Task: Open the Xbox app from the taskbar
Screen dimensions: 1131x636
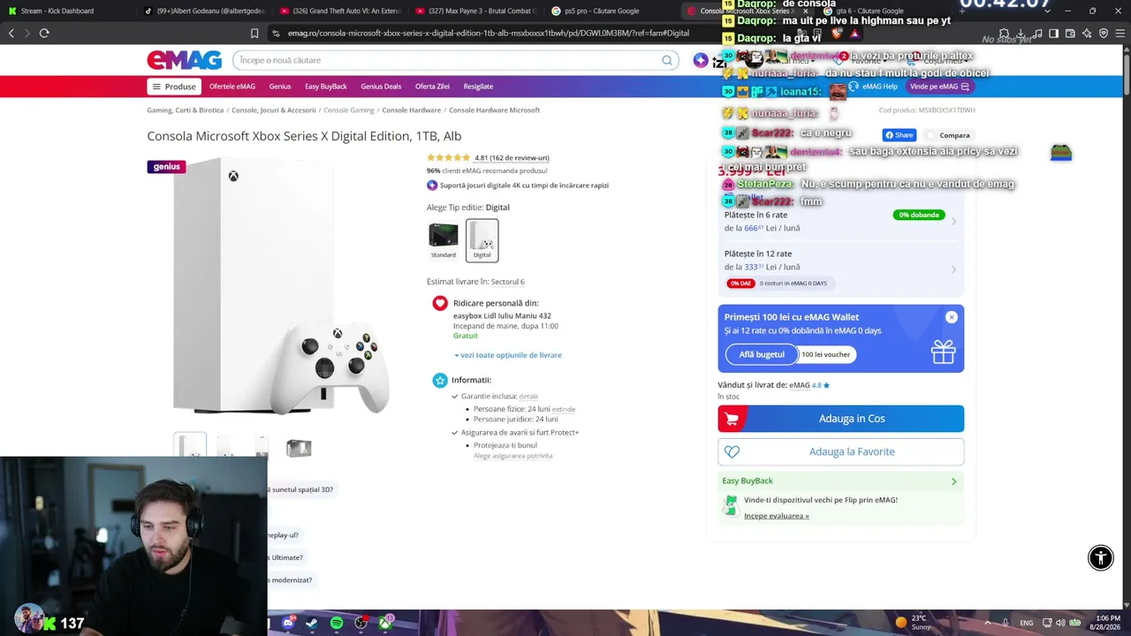Action: pos(385,623)
